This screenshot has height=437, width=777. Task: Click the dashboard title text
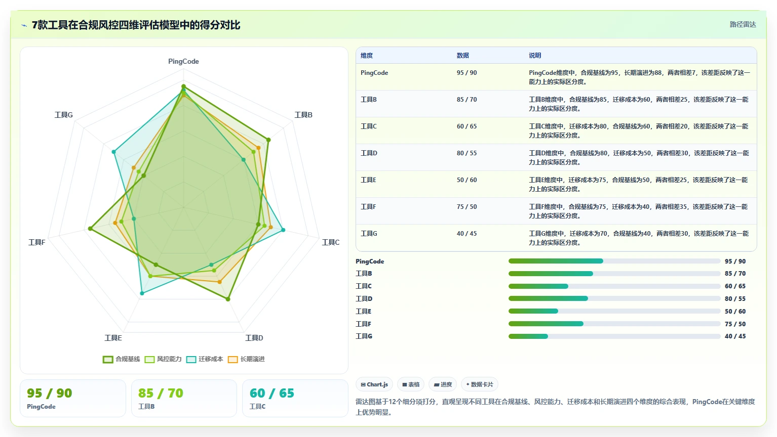136,25
